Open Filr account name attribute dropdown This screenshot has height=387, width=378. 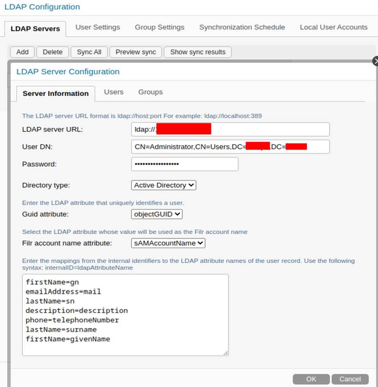point(168,243)
